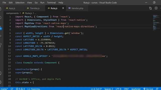Restore down the VS Code window
This screenshot has width=161, height=90.
[x=154, y=3]
